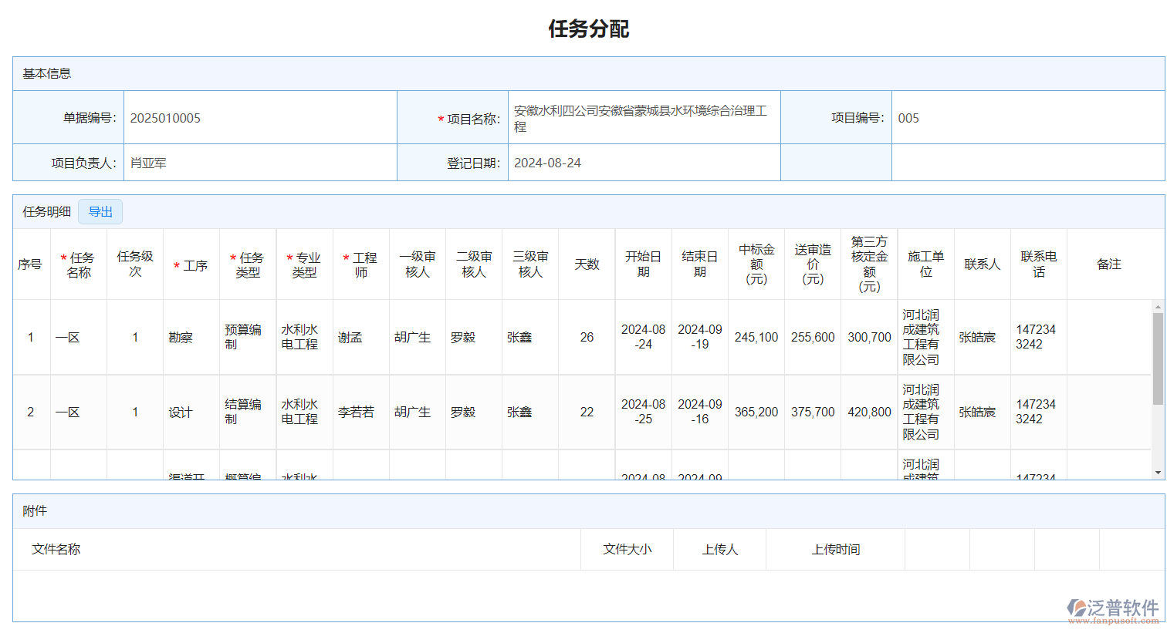
Task: Select row 1 engineer cell 谢孟
Action: [350, 338]
